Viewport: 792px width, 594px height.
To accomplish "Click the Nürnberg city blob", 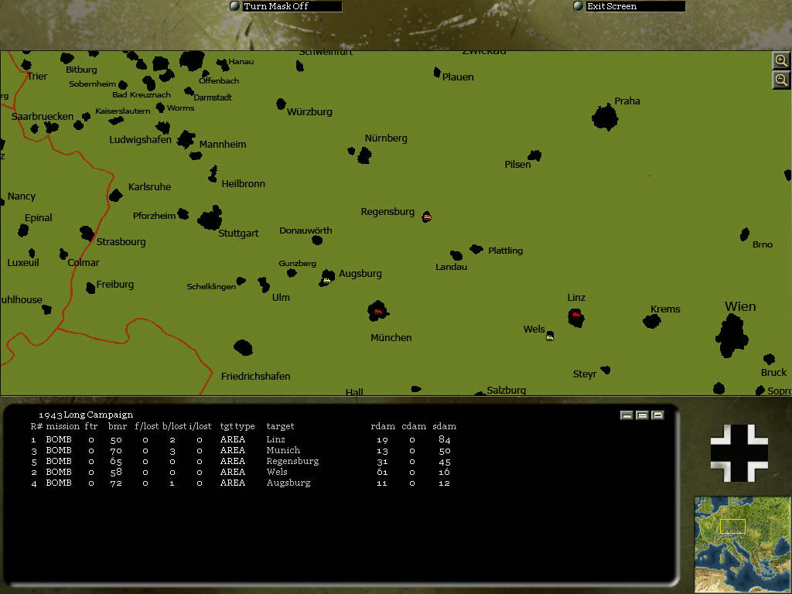I will 364,155.
